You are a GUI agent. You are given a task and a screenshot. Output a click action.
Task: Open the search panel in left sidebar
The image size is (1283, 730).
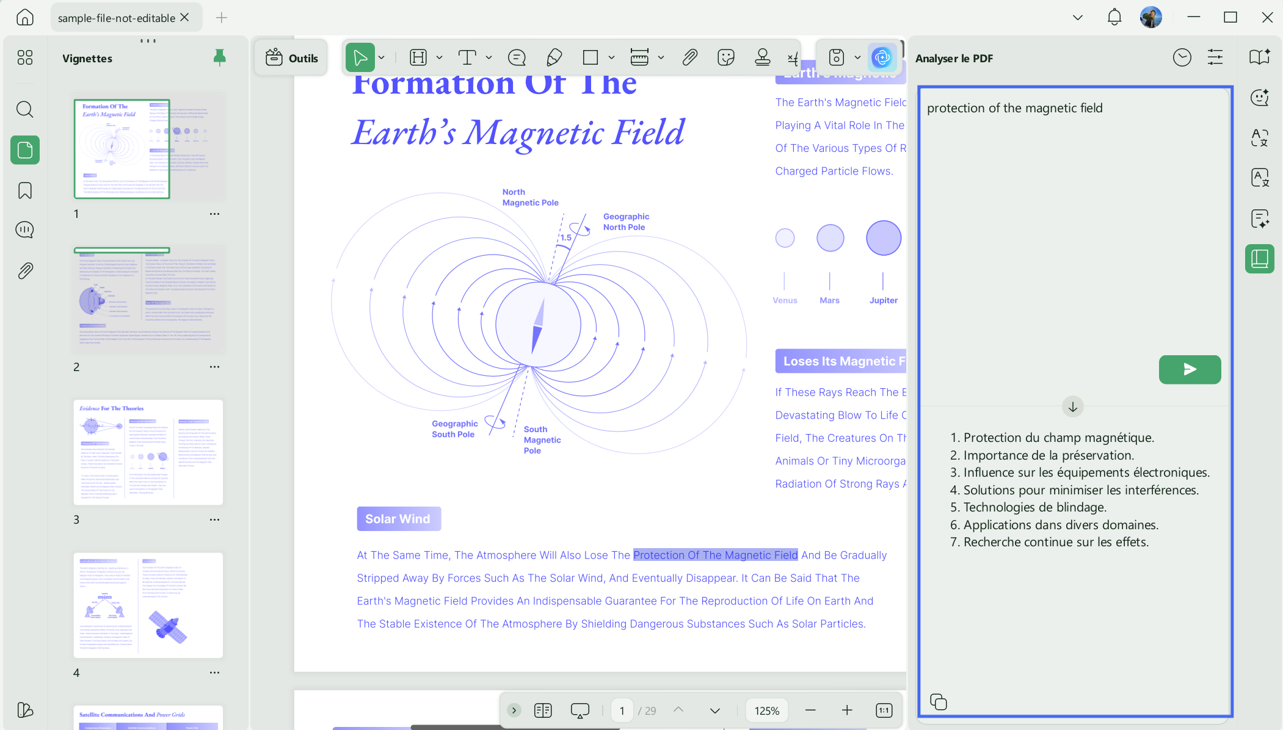point(24,109)
